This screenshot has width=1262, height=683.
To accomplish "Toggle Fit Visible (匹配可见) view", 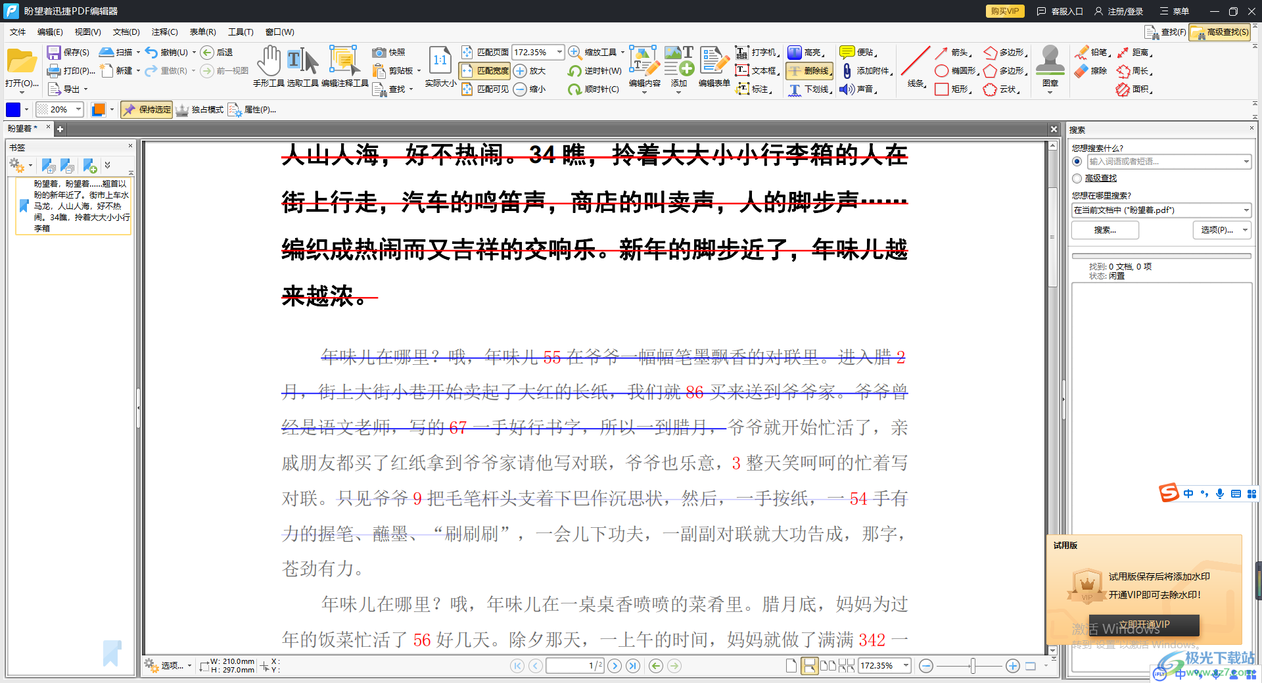I will pos(485,89).
